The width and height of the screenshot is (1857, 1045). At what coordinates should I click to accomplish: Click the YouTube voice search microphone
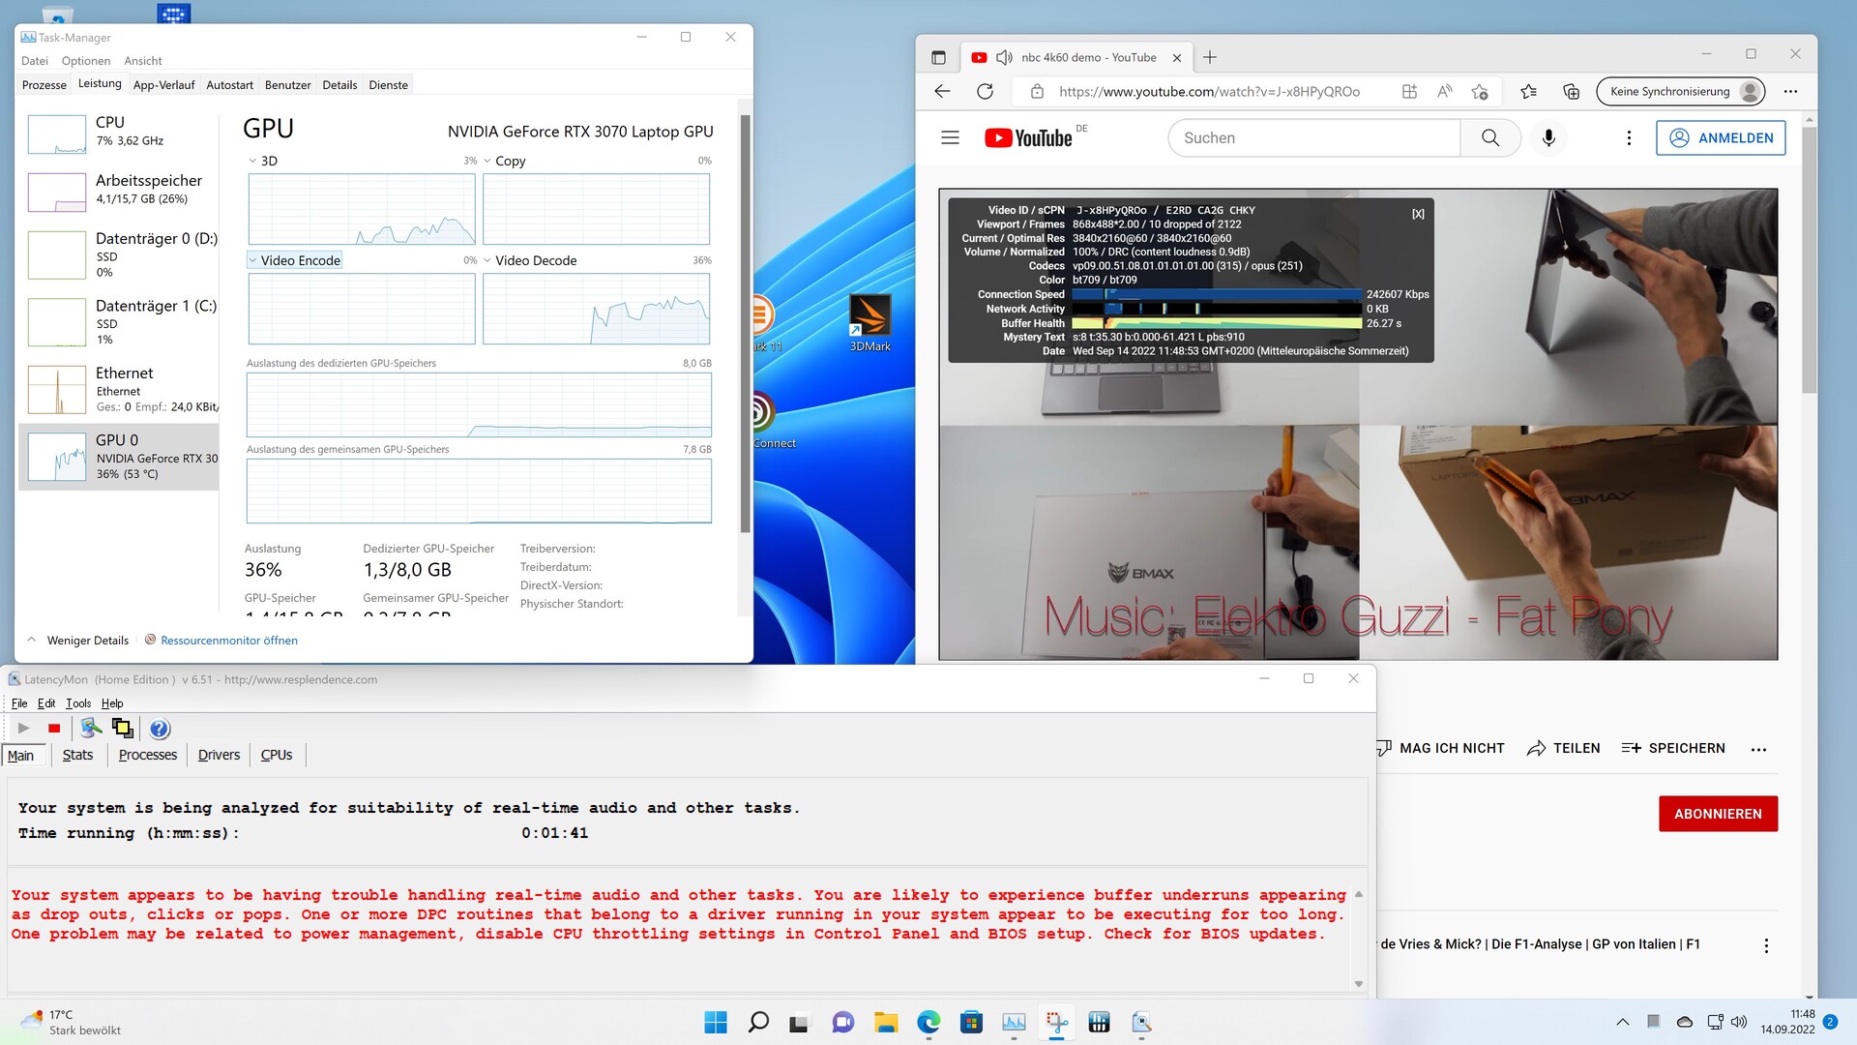(1548, 138)
